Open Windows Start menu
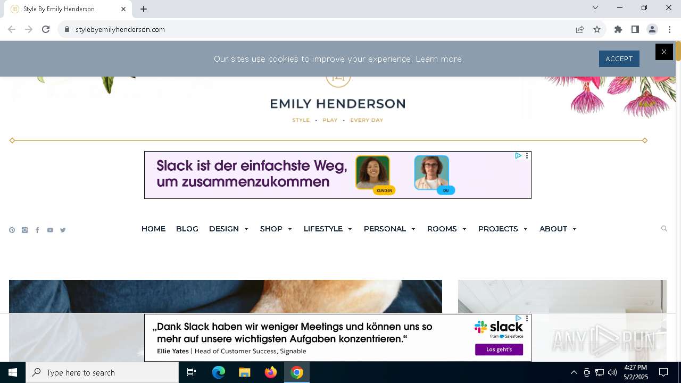The image size is (681, 383). (x=13, y=372)
